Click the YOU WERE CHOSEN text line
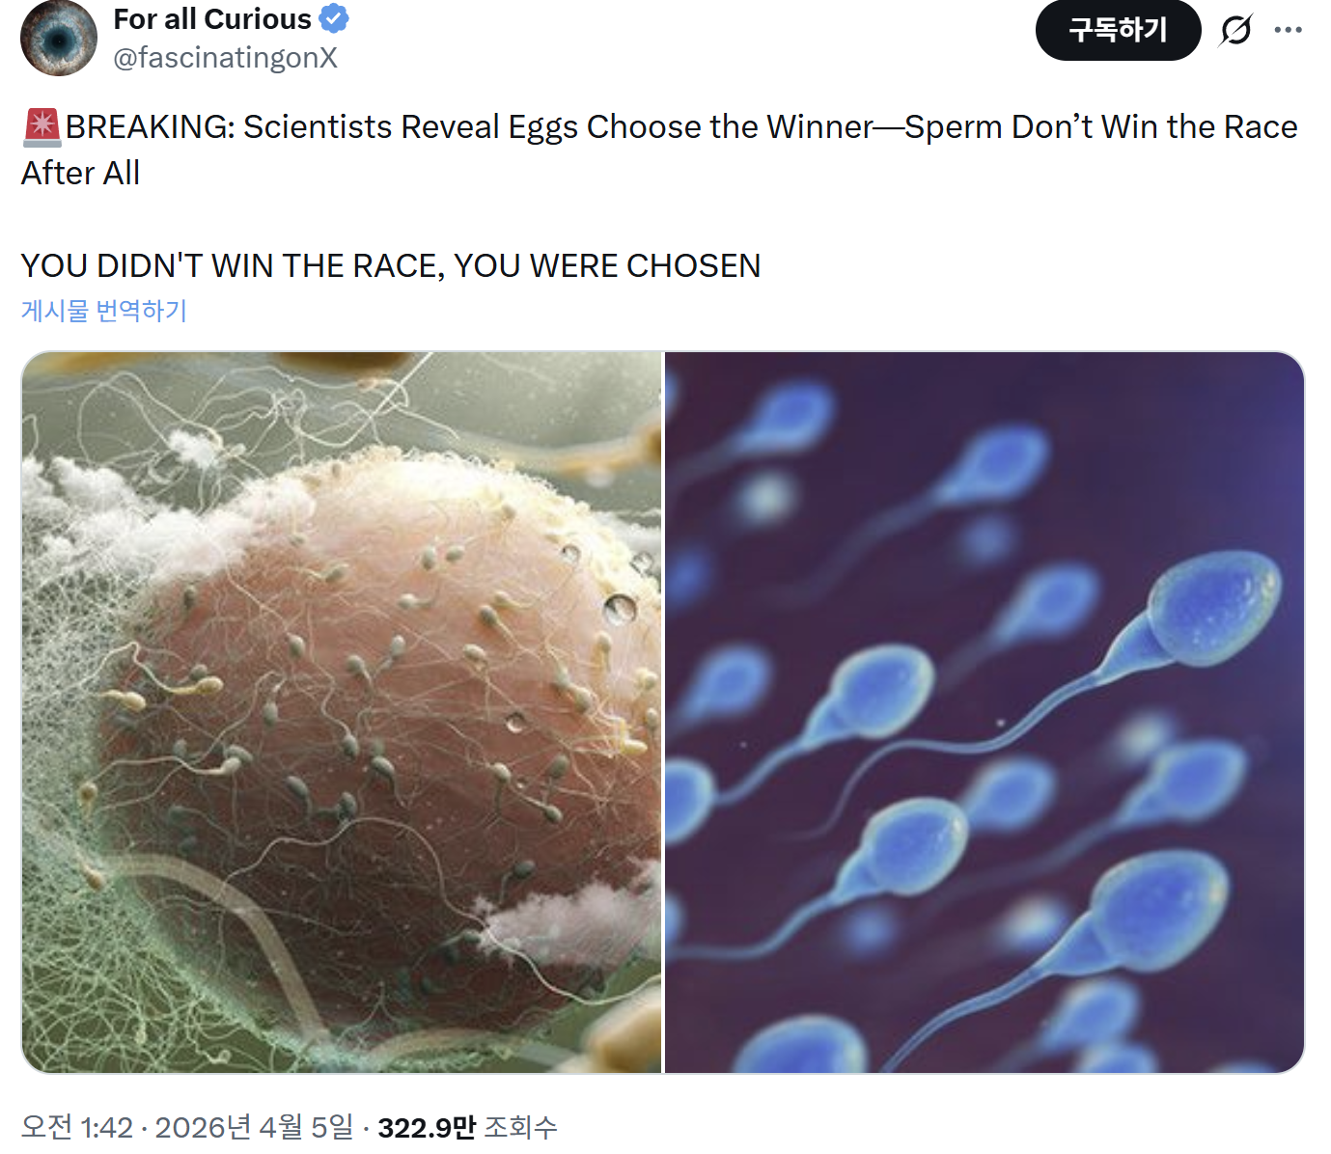The width and height of the screenshot is (1331, 1154). click(x=391, y=265)
